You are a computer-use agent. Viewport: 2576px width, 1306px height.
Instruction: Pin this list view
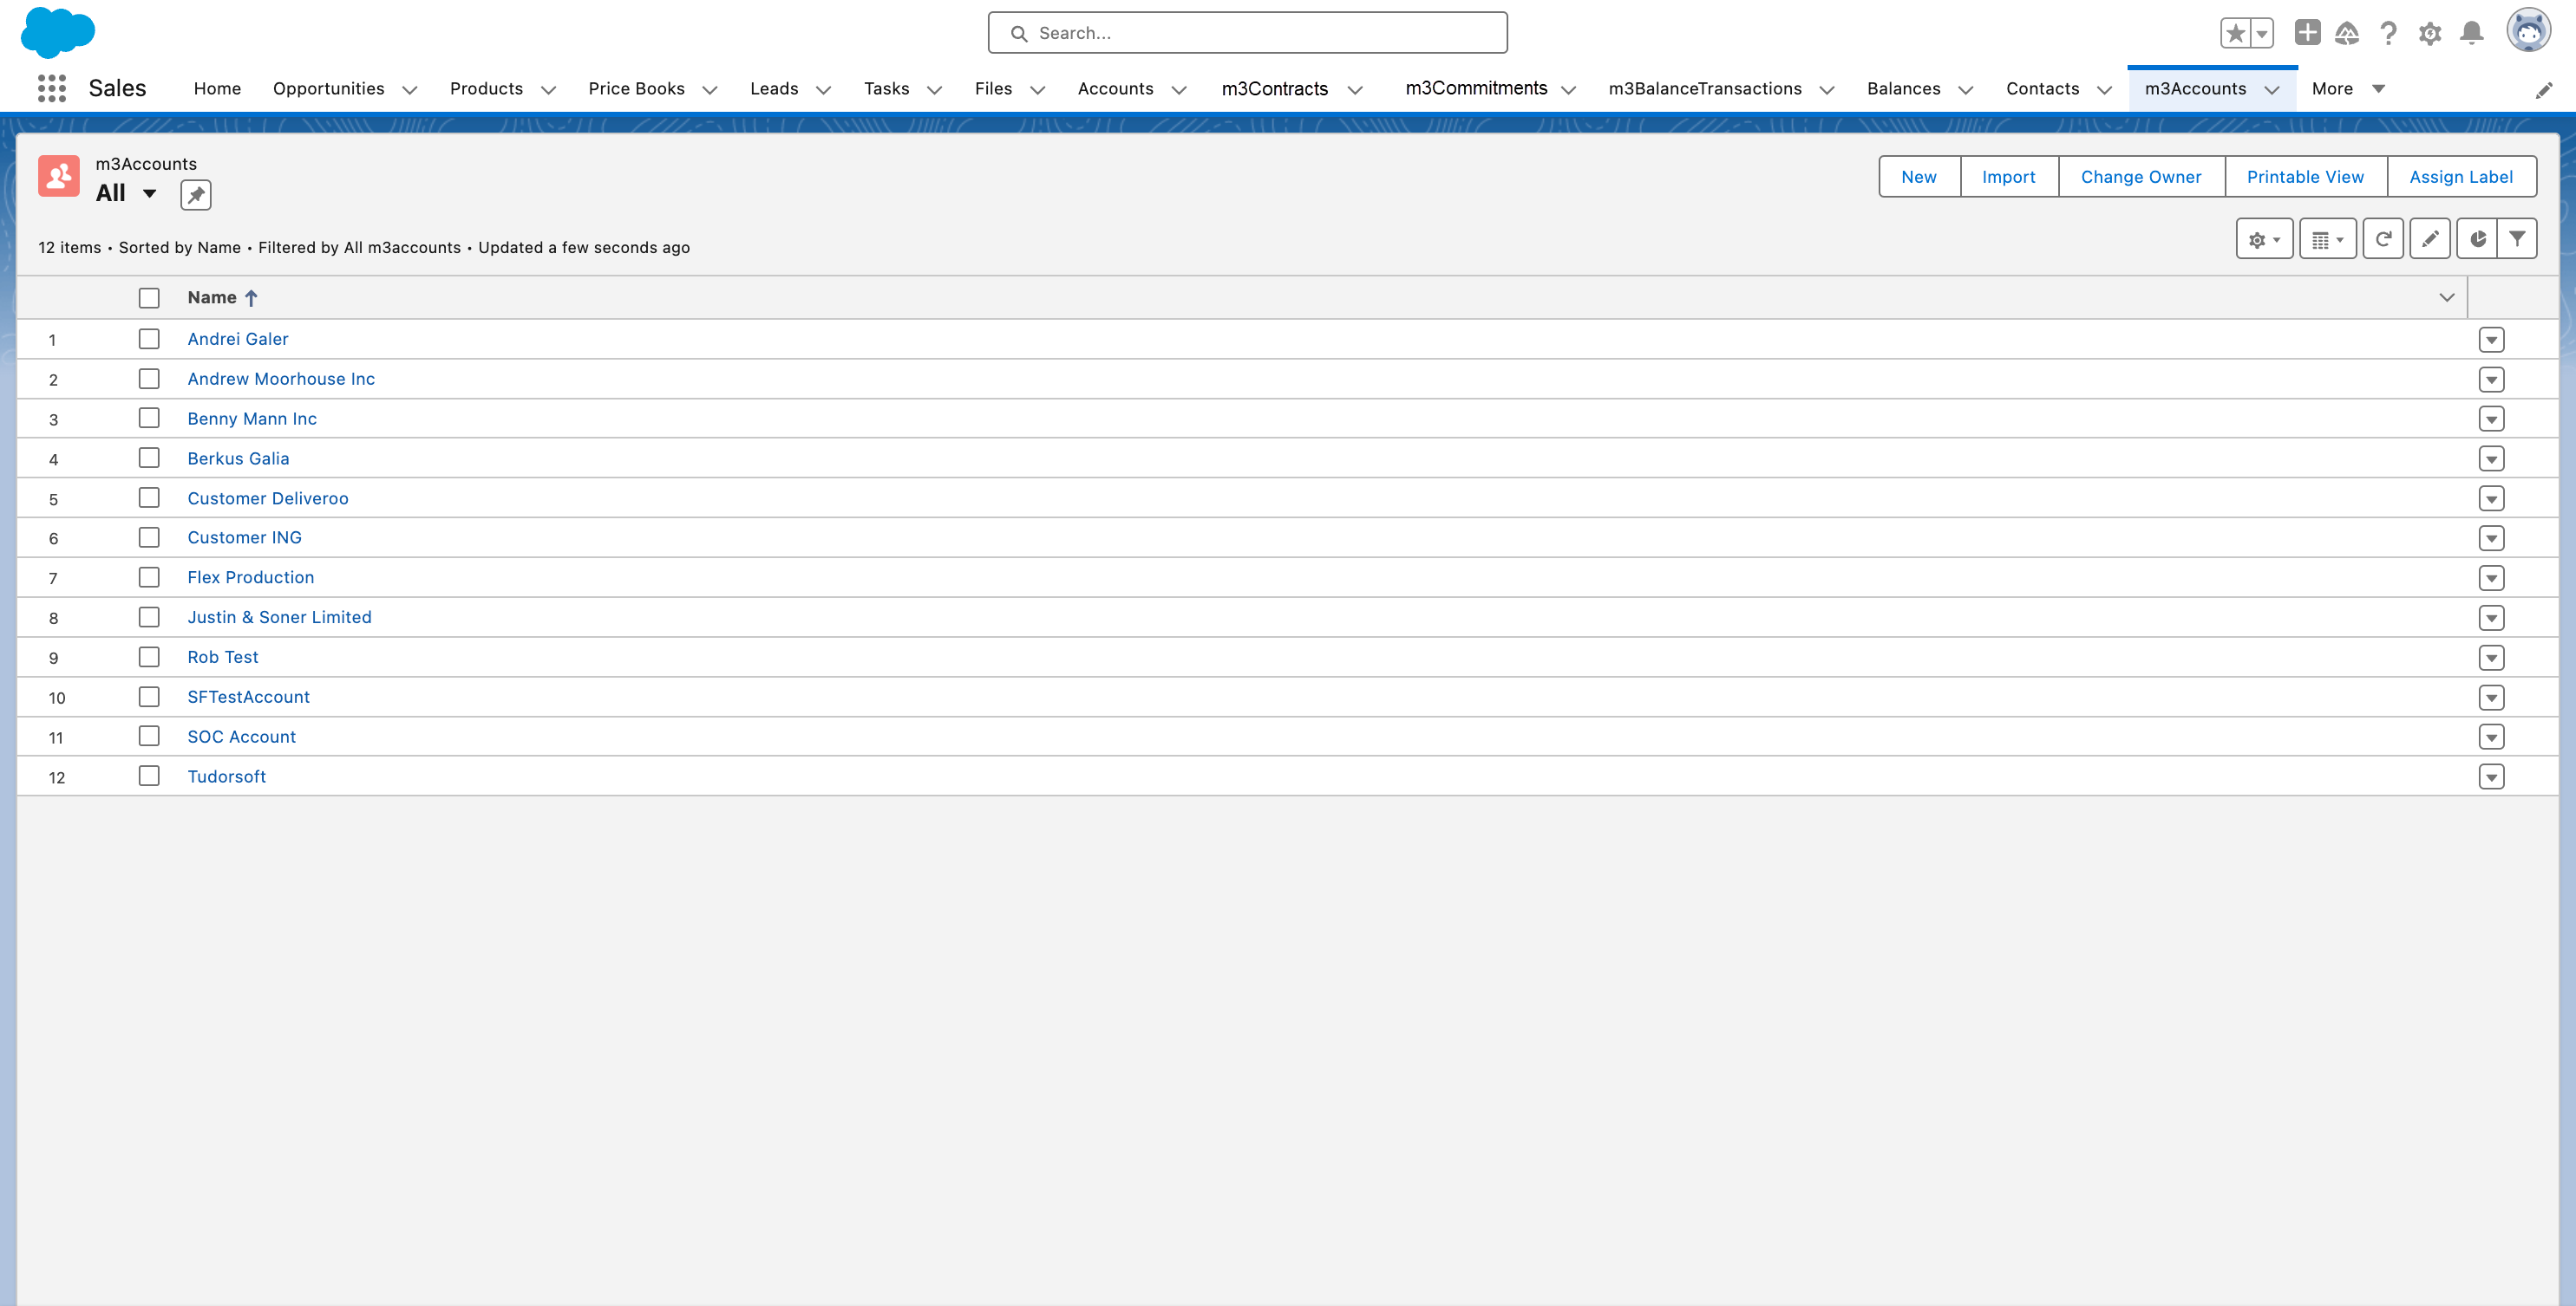[x=196, y=195]
